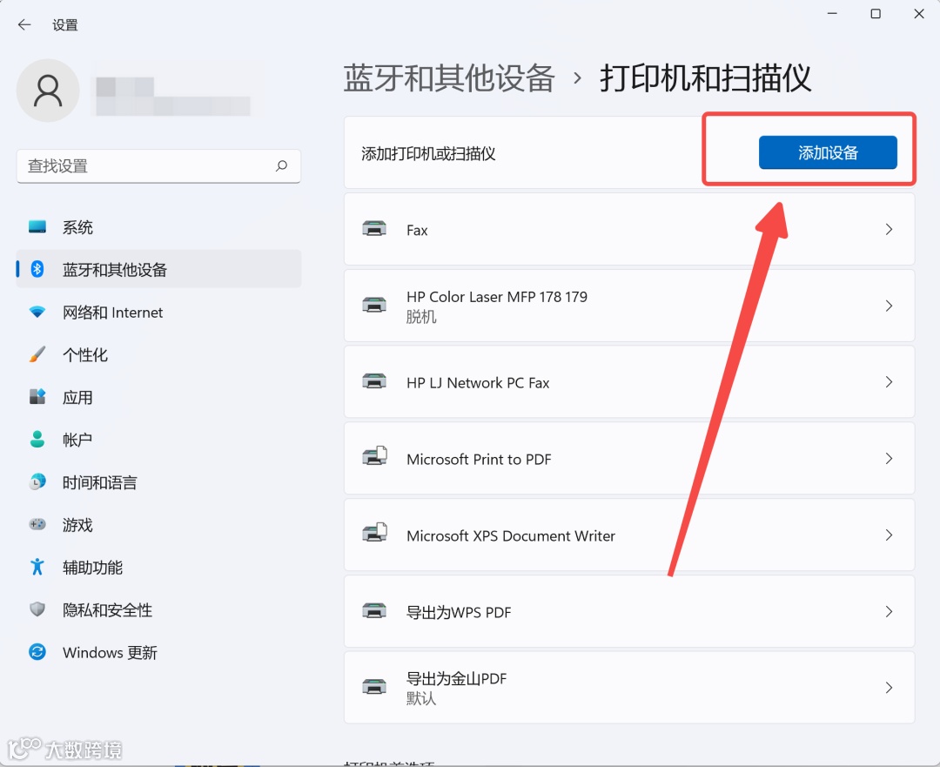This screenshot has width=940, height=767.
Task: Click the paintbrush icon for 个性化
Action: (x=37, y=354)
